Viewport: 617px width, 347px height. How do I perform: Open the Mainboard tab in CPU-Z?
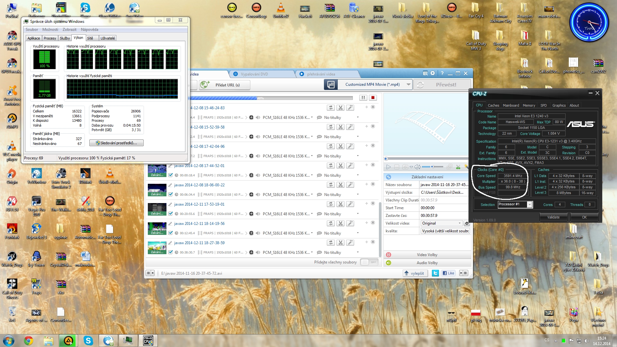[511, 105]
